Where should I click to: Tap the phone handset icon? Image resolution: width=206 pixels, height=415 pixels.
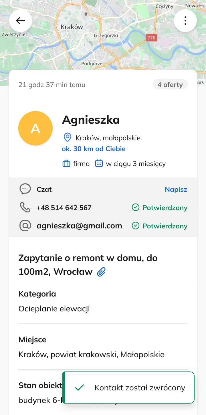[25, 207]
